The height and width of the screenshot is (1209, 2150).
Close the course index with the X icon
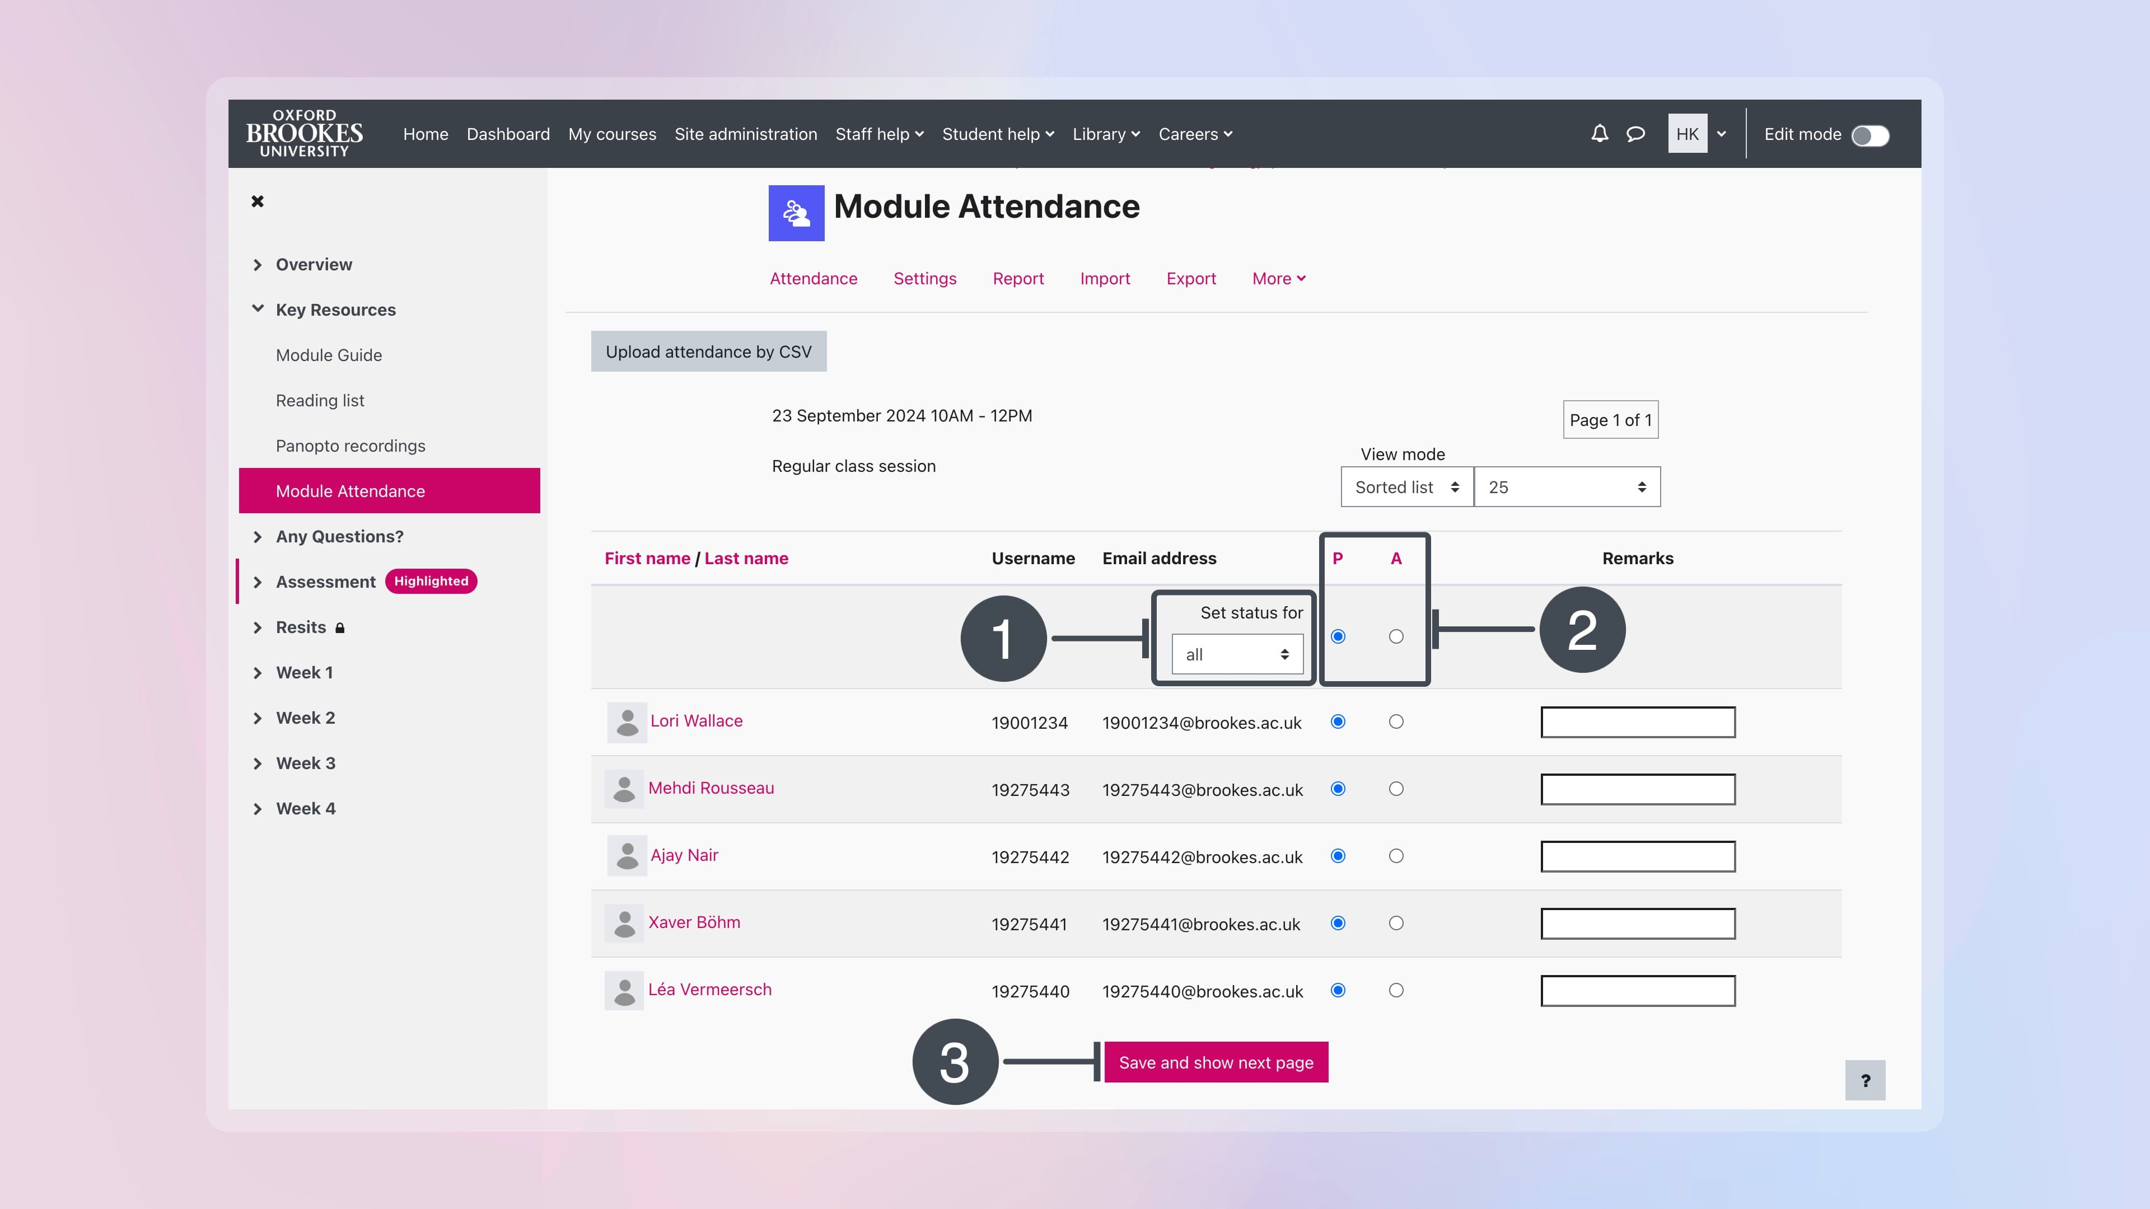(x=258, y=201)
